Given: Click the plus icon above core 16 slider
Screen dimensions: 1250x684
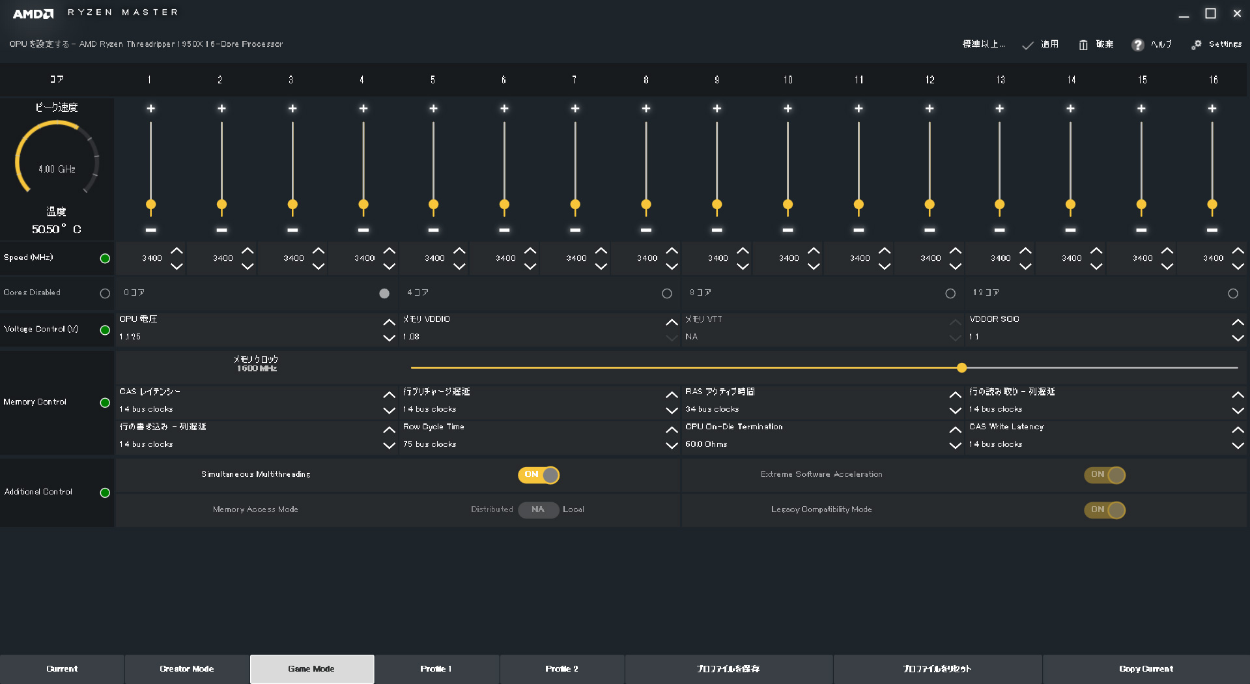Looking at the screenshot, I should click(x=1212, y=108).
